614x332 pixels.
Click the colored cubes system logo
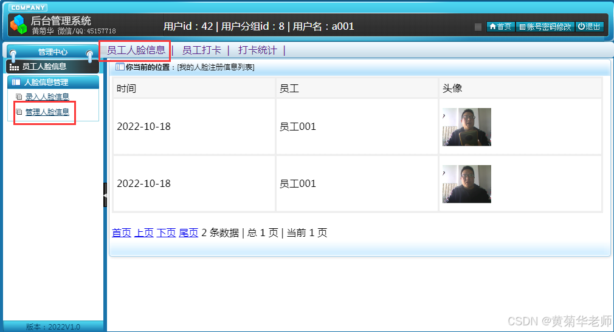(x=18, y=25)
